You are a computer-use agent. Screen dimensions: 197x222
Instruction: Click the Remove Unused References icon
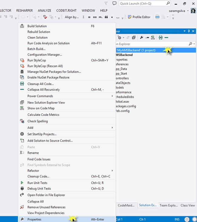(22, 207)
